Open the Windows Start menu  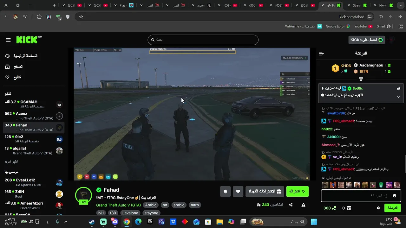pos(314,222)
